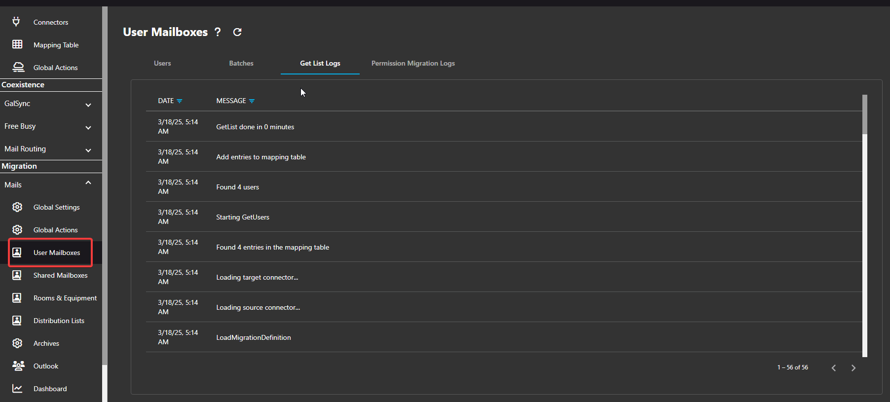
Task: Filter the MESSAGE column
Action: point(252,101)
